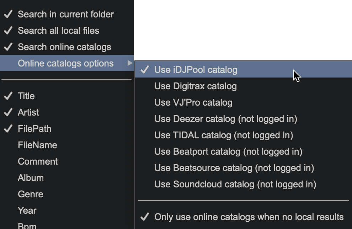Uncheck the Title search field

click(x=26, y=96)
